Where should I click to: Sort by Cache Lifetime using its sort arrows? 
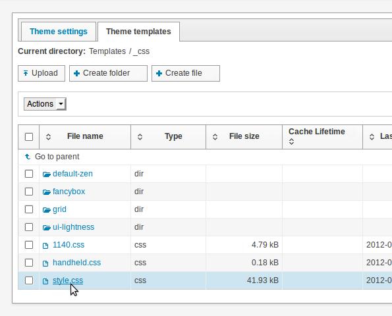(291, 142)
